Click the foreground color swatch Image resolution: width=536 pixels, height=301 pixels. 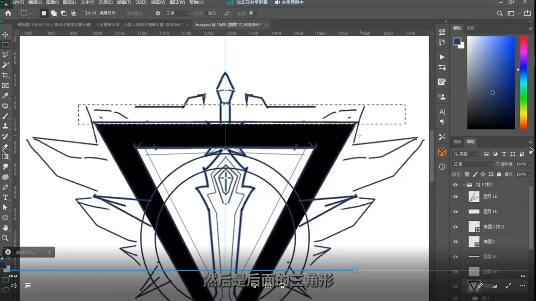pos(457,42)
